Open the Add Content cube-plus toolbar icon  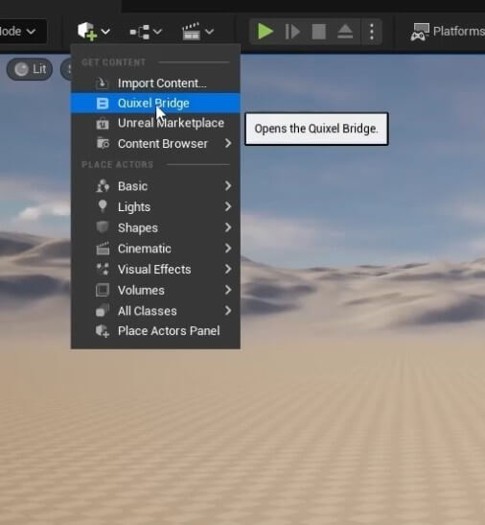(87, 31)
